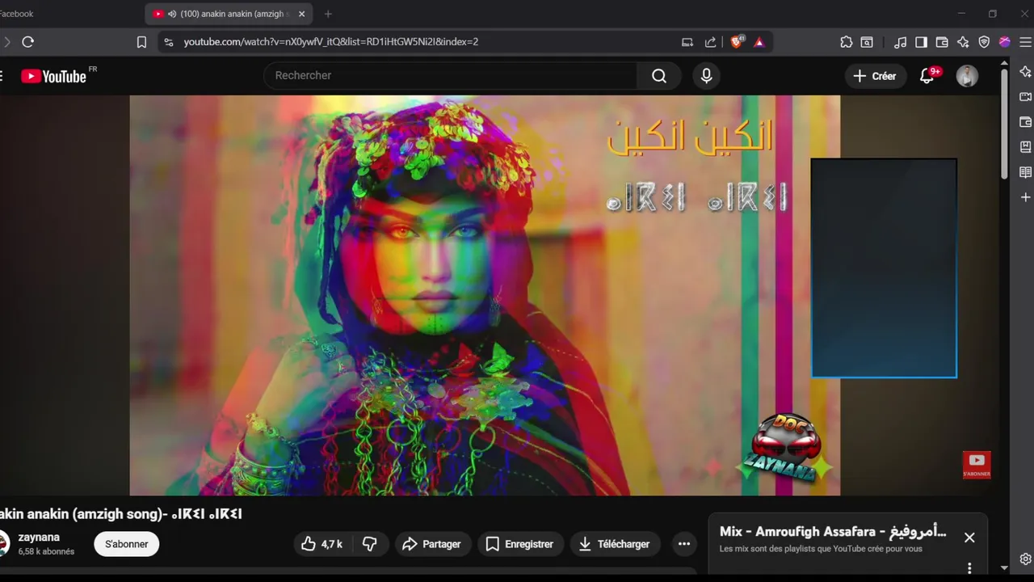Open media controls music note icon
This screenshot has width=1034, height=582.
(900, 42)
